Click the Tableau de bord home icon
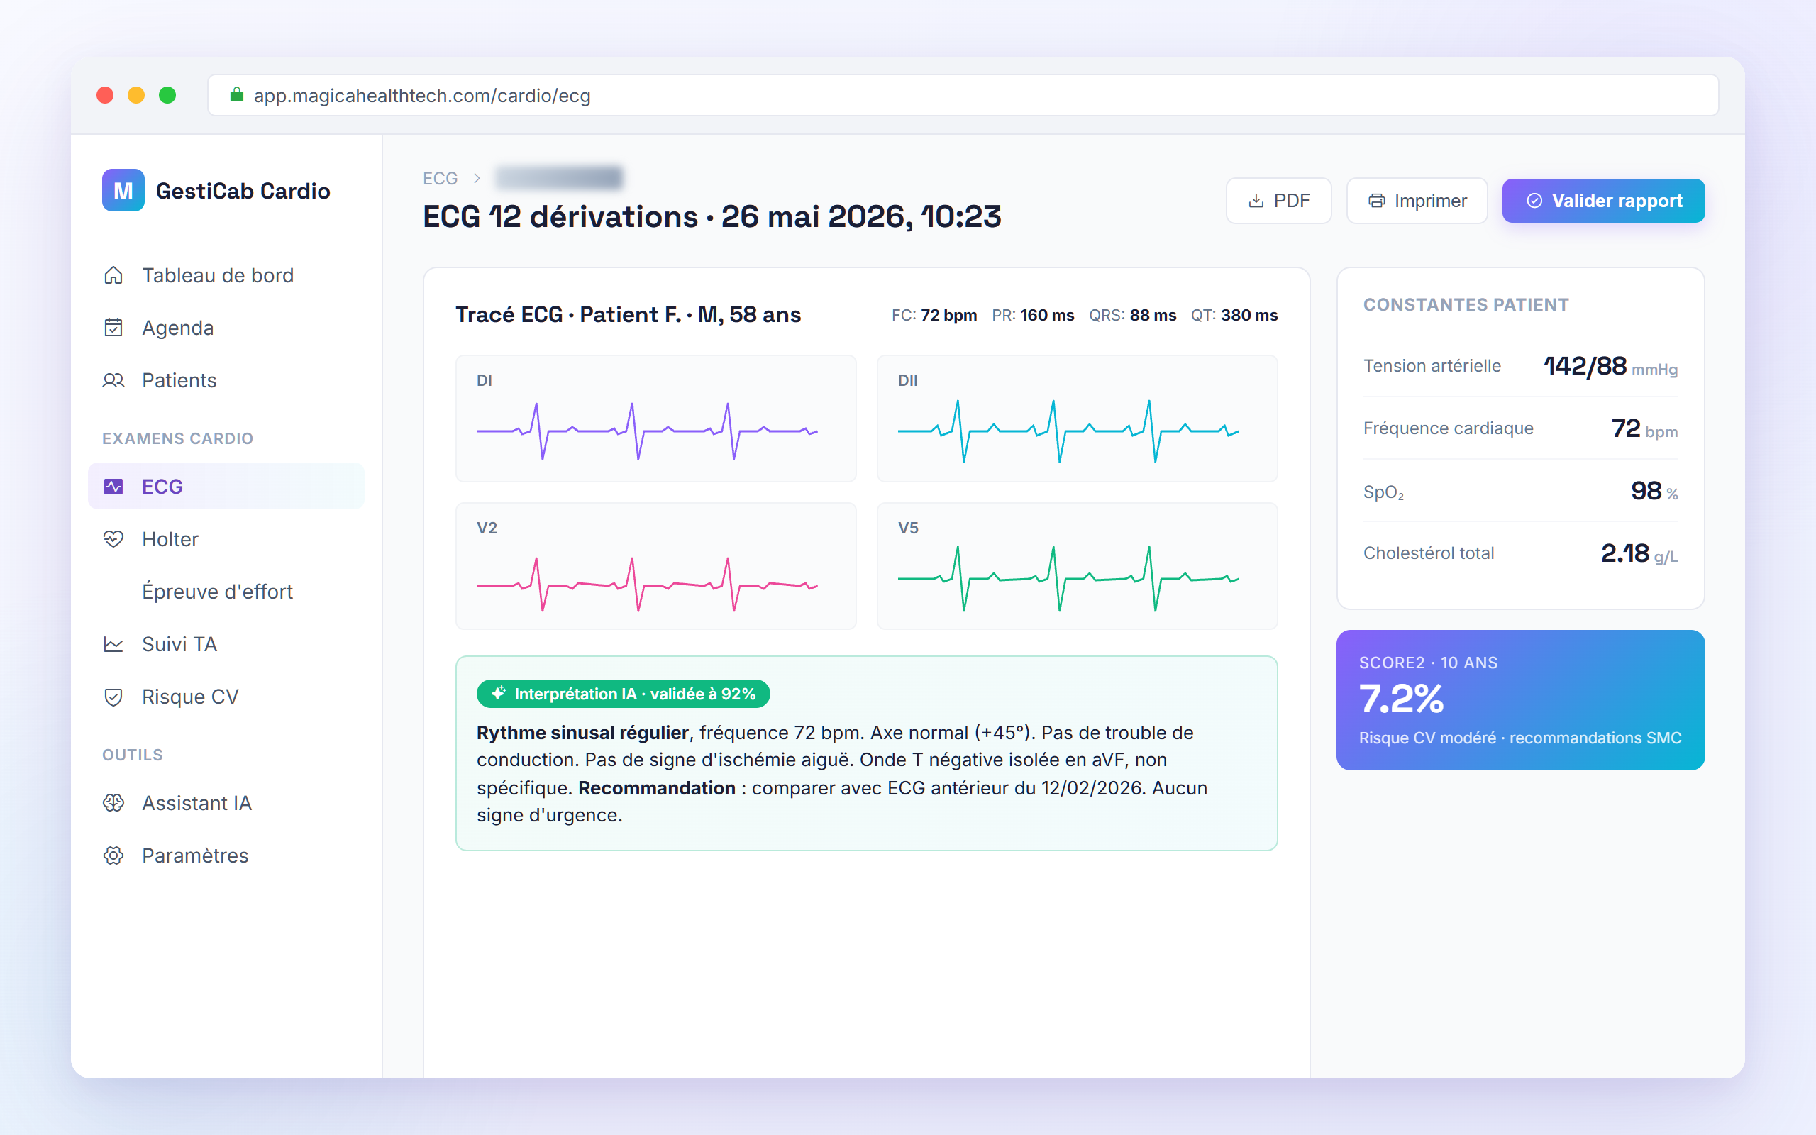The width and height of the screenshot is (1816, 1135). coord(113,275)
